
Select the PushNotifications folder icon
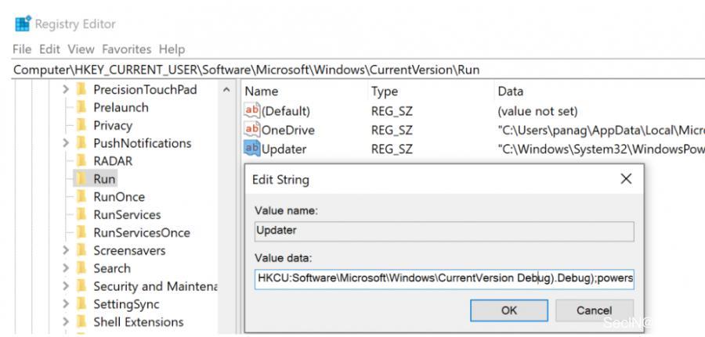81,143
